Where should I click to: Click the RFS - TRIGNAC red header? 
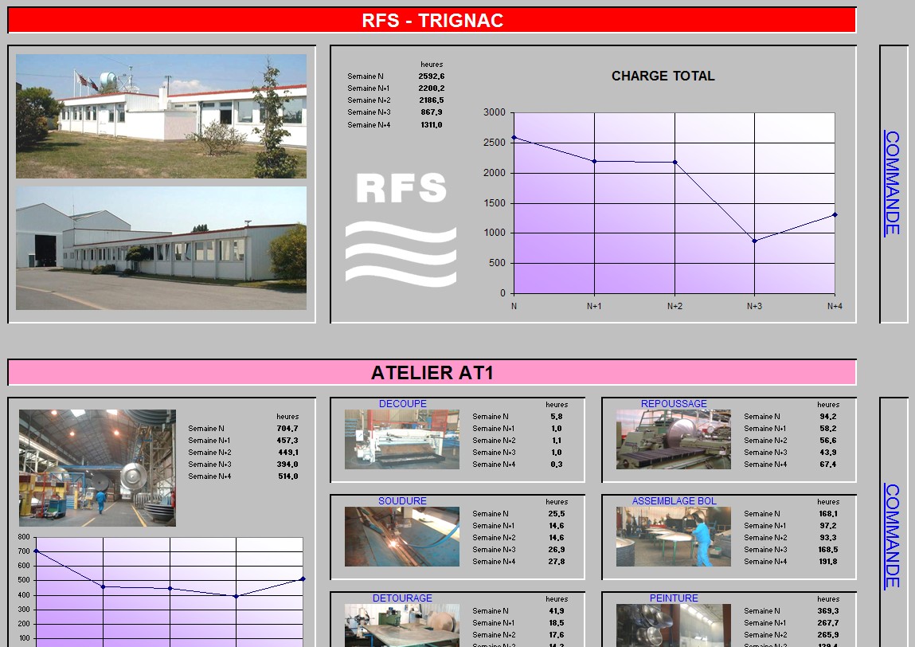432,21
